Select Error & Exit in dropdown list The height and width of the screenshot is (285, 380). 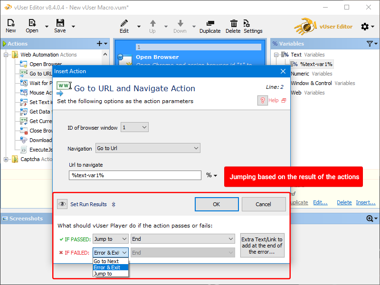(111, 267)
